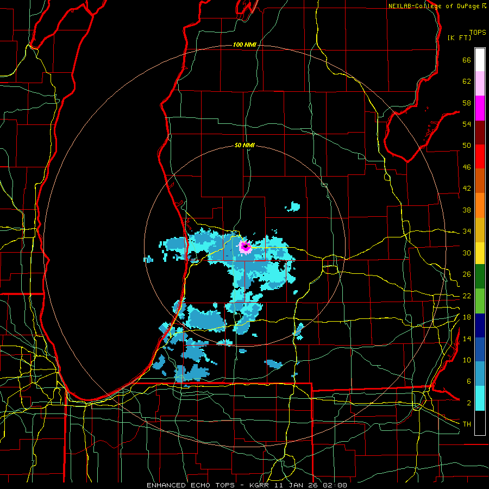Click the white 66 kft color swatch

[480, 60]
